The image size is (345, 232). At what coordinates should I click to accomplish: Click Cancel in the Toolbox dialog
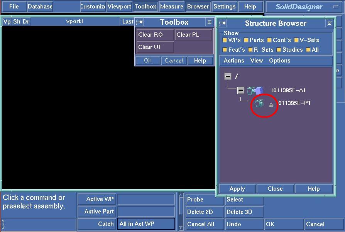point(174,61)
